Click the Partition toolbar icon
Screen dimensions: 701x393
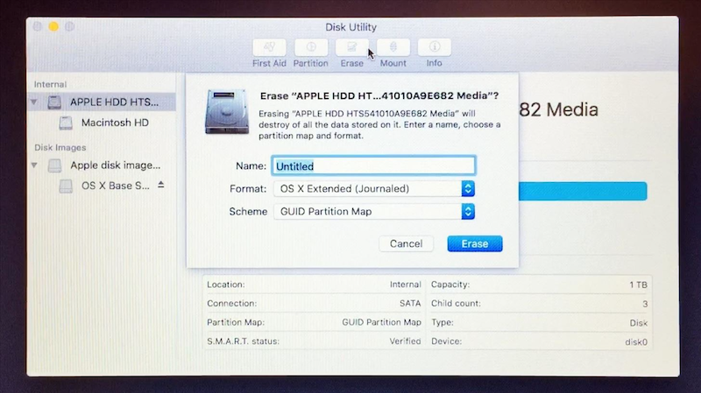coord(310,47)
